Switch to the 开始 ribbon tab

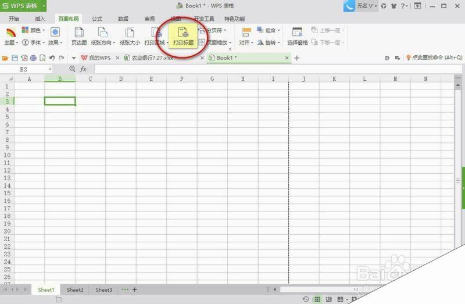pos(14,19)
